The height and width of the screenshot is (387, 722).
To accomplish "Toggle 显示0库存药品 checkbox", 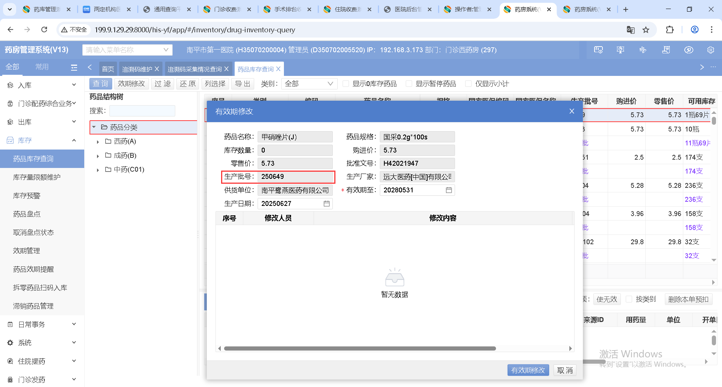I will (346, 84).
